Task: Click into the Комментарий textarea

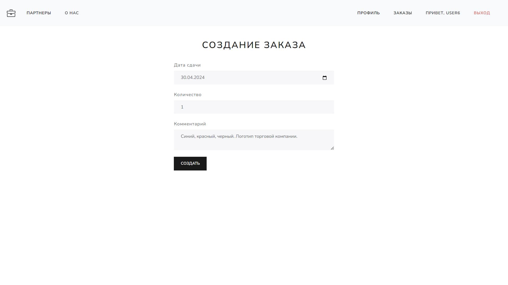Action: 254,140
